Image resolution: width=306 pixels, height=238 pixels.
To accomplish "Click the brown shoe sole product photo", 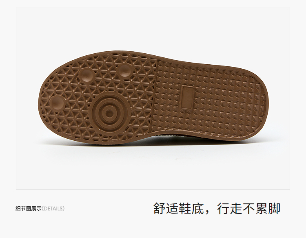I will tap(153, 97).
